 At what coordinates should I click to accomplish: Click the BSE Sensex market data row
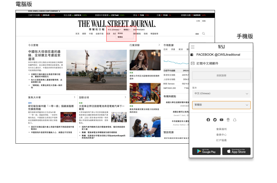(176, 84)
